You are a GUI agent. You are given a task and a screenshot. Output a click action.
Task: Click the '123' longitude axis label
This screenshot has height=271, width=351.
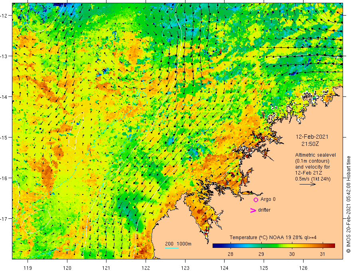185,268
